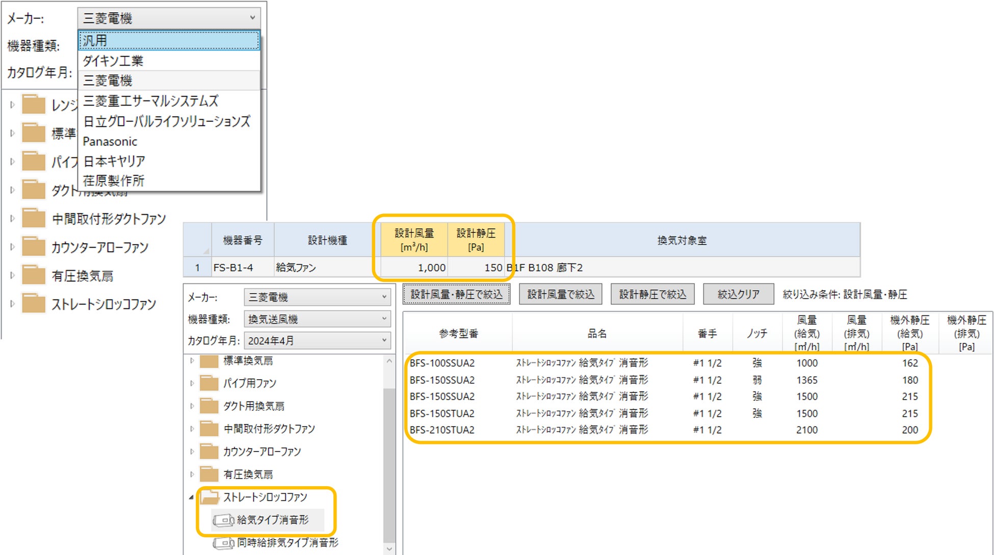Click 有圧換気扇 folder icon in lower tree
This screenshot has width=994, height=555.
(x=209, y=474)
